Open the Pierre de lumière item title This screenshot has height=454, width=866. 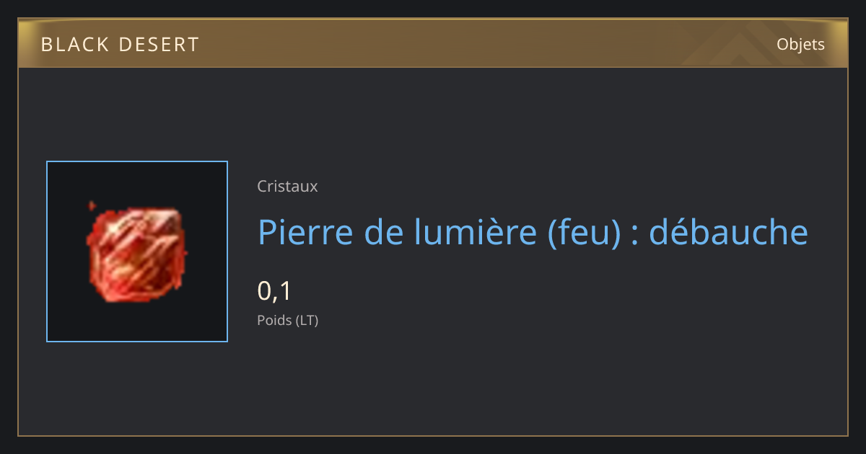click(x=533, y=231)
